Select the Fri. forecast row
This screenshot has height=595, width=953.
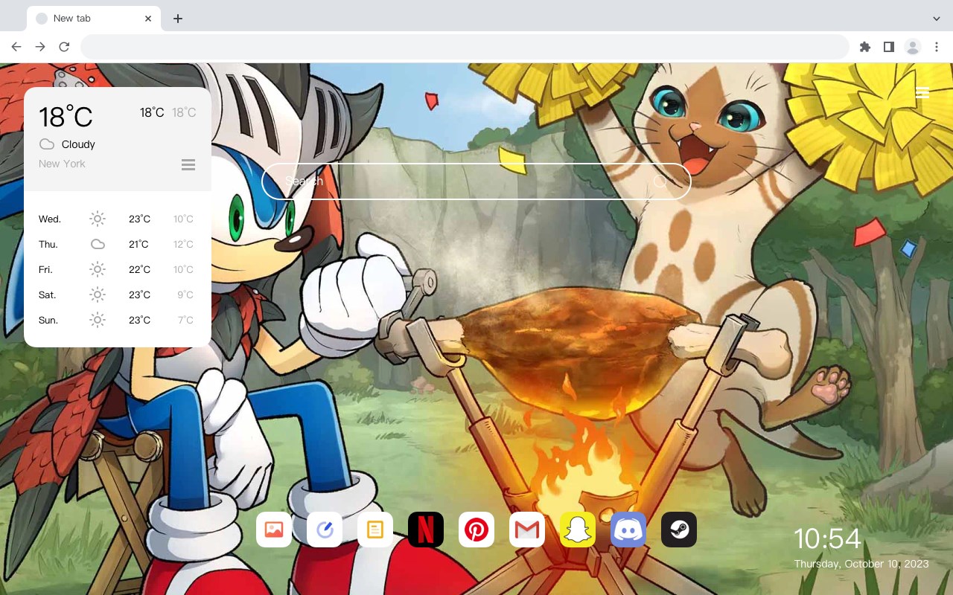118,269
